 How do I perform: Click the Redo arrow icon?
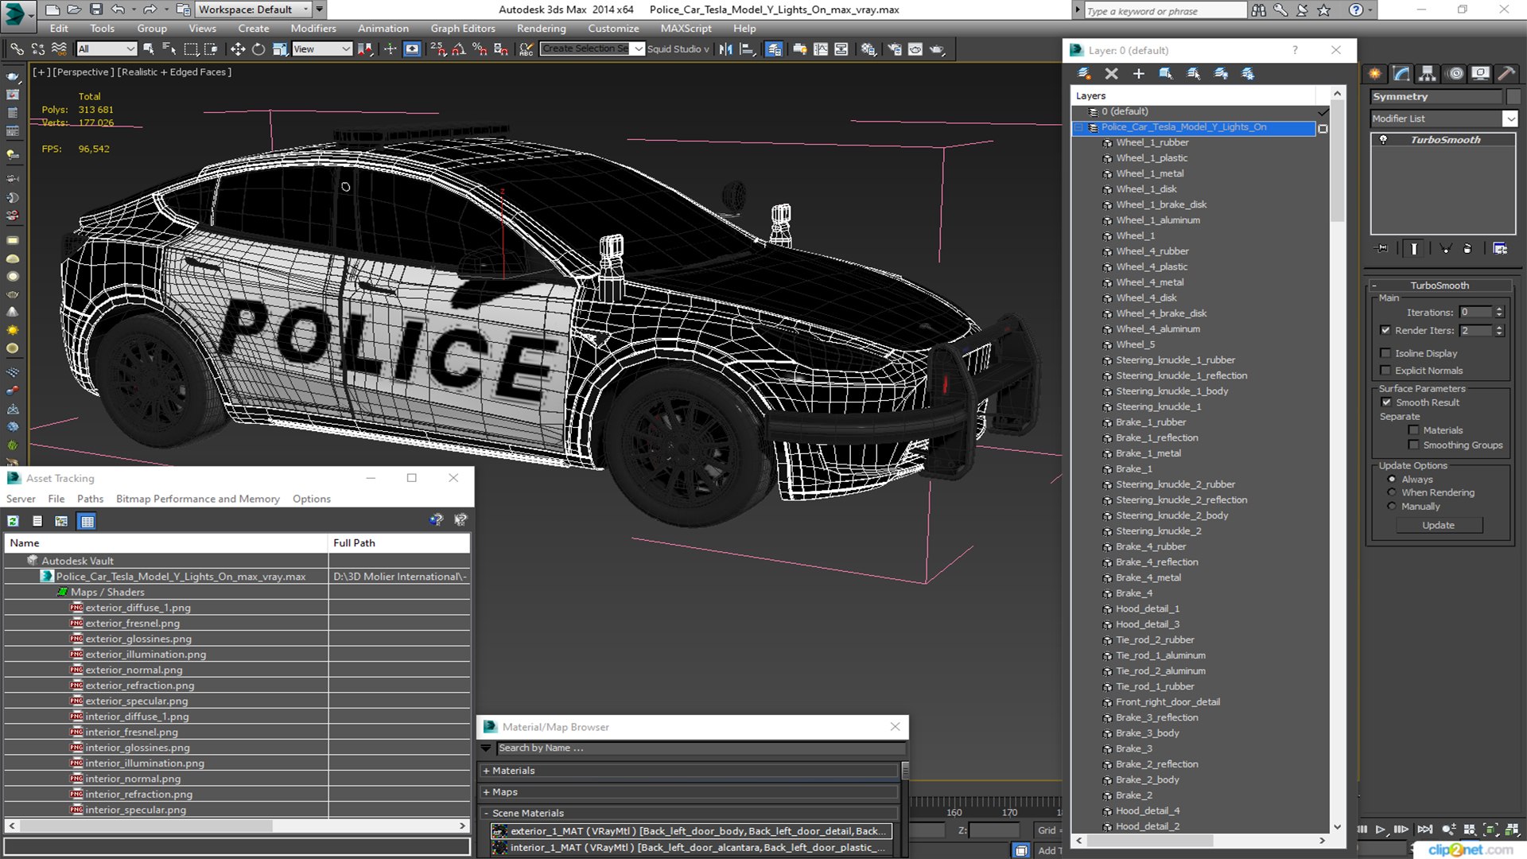pyautogui.click(x=150, y=10)
